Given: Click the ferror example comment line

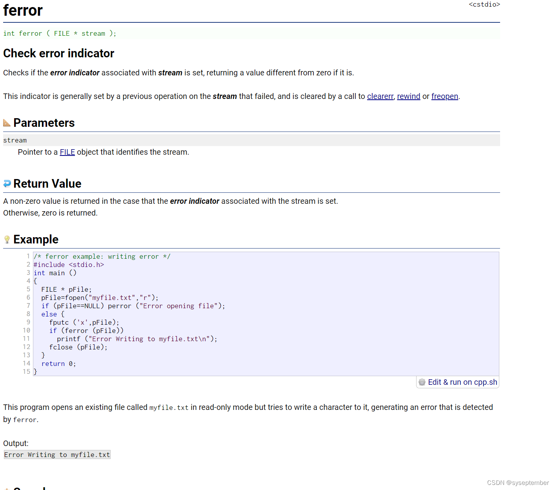Looking at the screenshot, I should pyautogui.click(x=102, y=256).
